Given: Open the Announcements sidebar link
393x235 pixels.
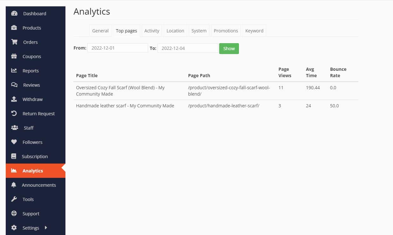Looking at the screenshot, I should pos(39,185).
